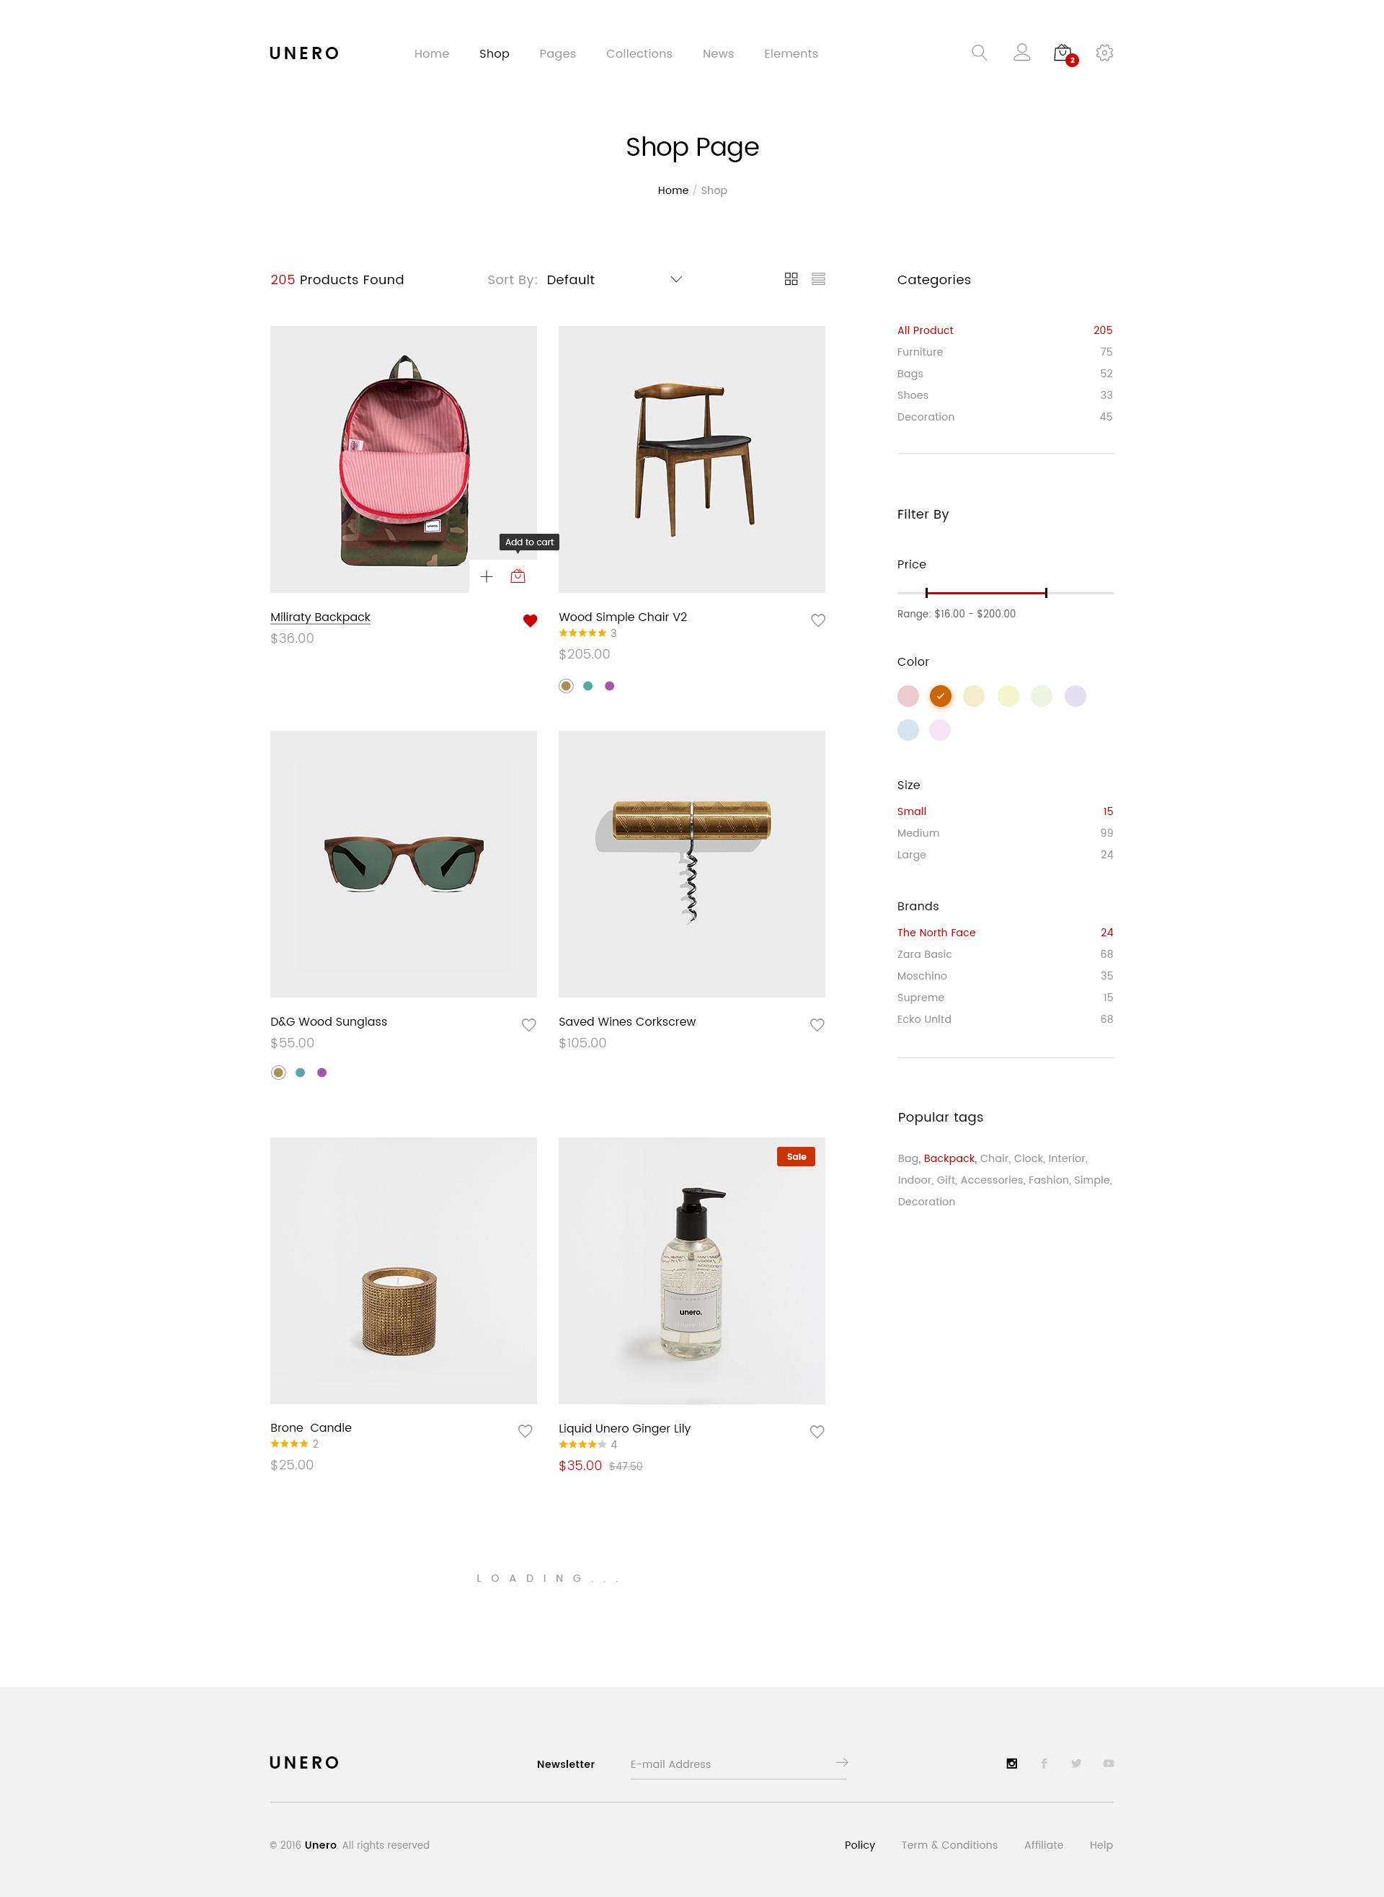Screen dimensions: 1384x1897
Task: Unfavorite the Miliraty Backpack red heart
Action: 530,620
